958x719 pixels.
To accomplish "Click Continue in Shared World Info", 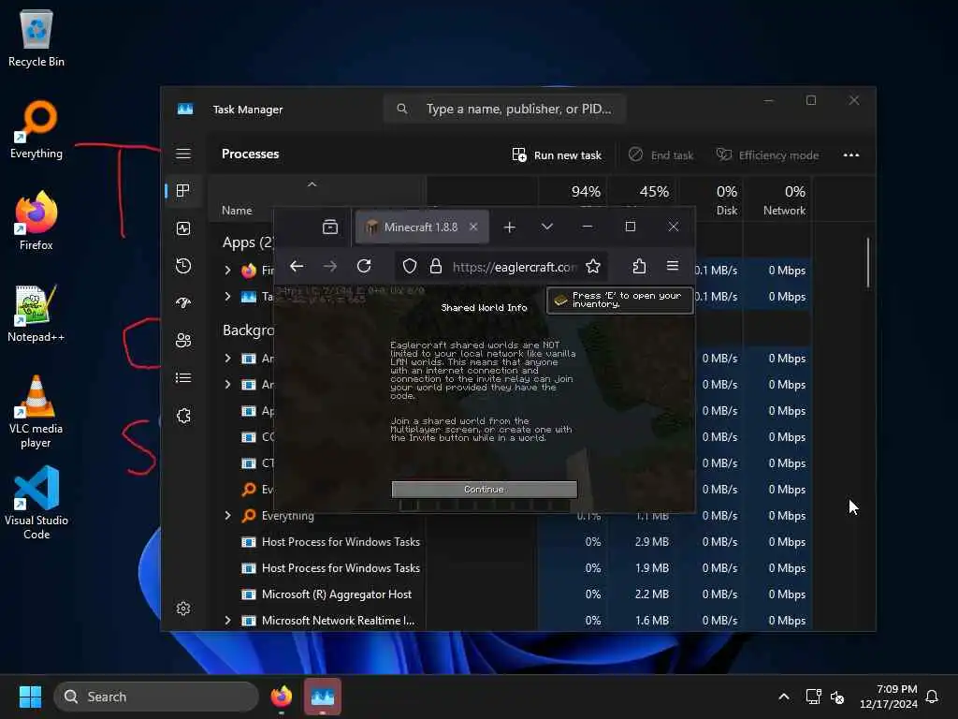I will pos(484,489).
